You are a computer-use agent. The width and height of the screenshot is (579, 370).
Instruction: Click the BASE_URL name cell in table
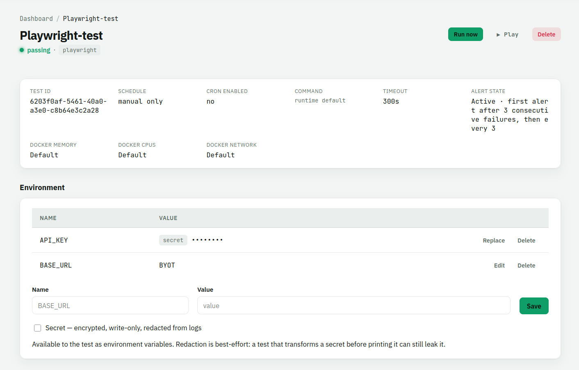tap(56, 265)
